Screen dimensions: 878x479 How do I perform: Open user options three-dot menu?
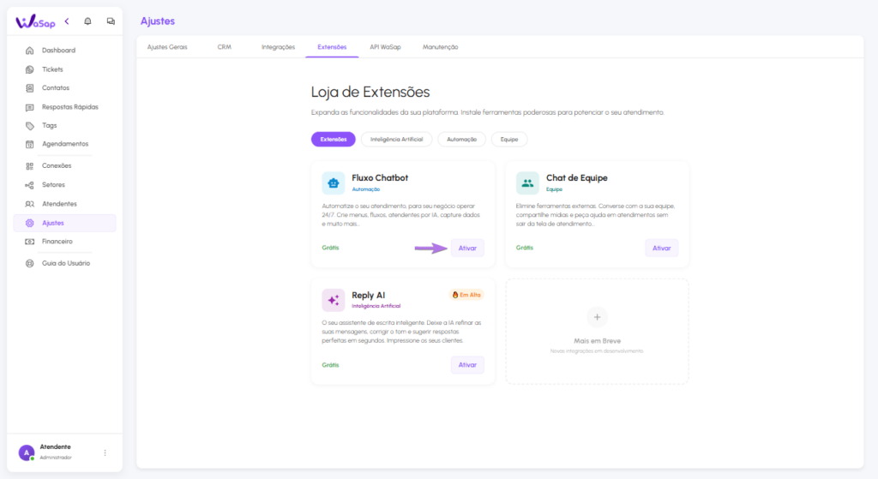point(105,452)
